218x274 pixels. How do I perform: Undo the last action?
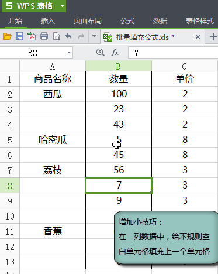point(68,36)
